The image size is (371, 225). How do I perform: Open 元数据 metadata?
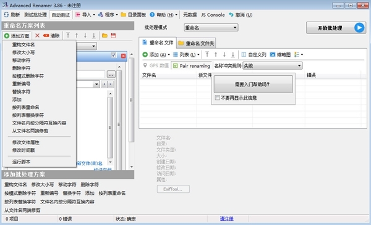[190, 15]
